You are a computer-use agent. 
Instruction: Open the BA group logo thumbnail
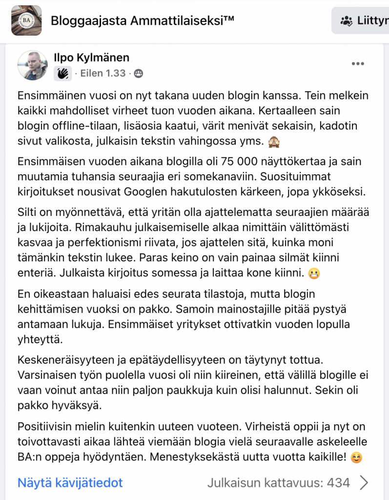(x=26, y=21)
